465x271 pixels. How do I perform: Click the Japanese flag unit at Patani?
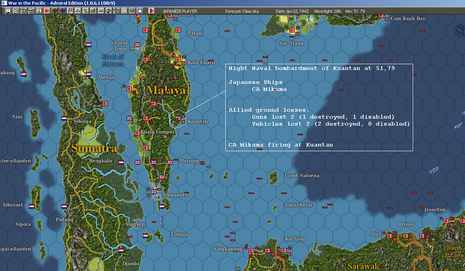click(x=178, y=30)
